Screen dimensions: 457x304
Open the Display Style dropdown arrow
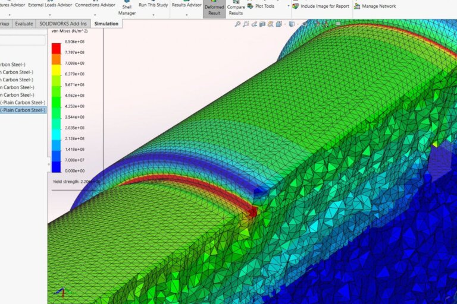[298, 24]
